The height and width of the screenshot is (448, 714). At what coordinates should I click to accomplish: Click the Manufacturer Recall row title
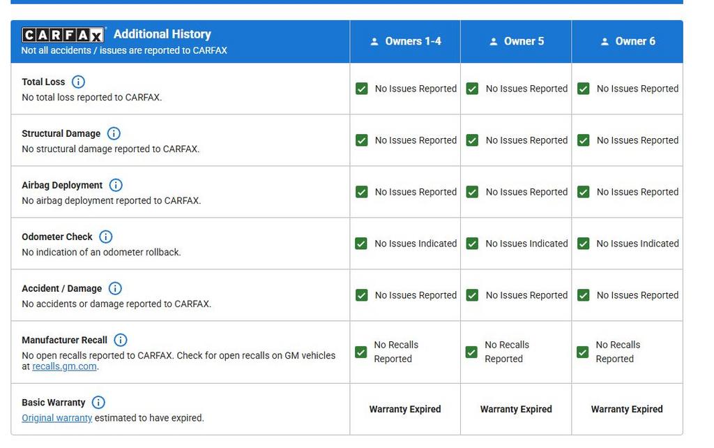point(65,340)
